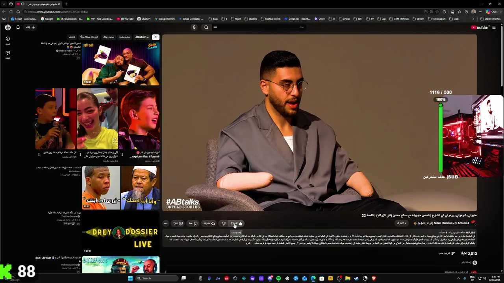
Task: Select the 'All' filter chip
Action: tap(156, 37)
